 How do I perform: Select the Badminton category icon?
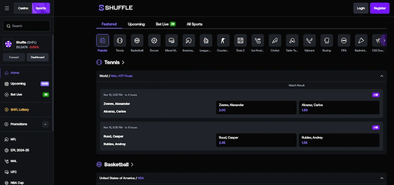click(361, 41)
